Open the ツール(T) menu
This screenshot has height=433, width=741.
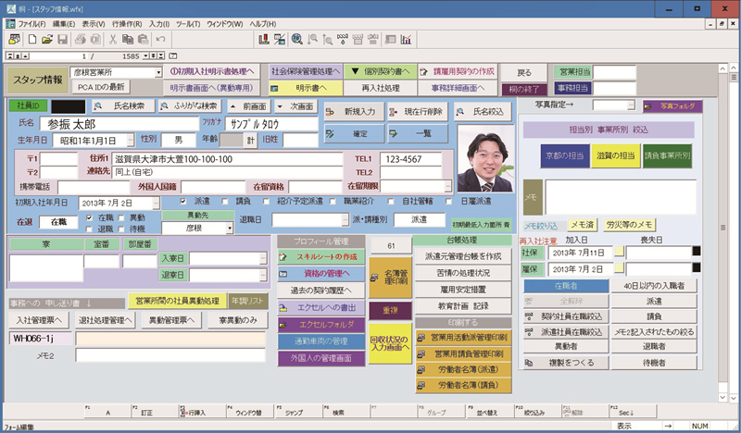click(188, 21)
